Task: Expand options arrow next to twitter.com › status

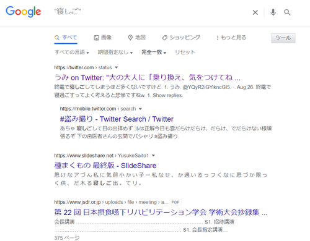Action: [x=117, y=67]
